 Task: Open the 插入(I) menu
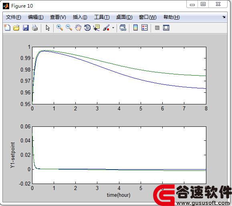click(80, 17)
